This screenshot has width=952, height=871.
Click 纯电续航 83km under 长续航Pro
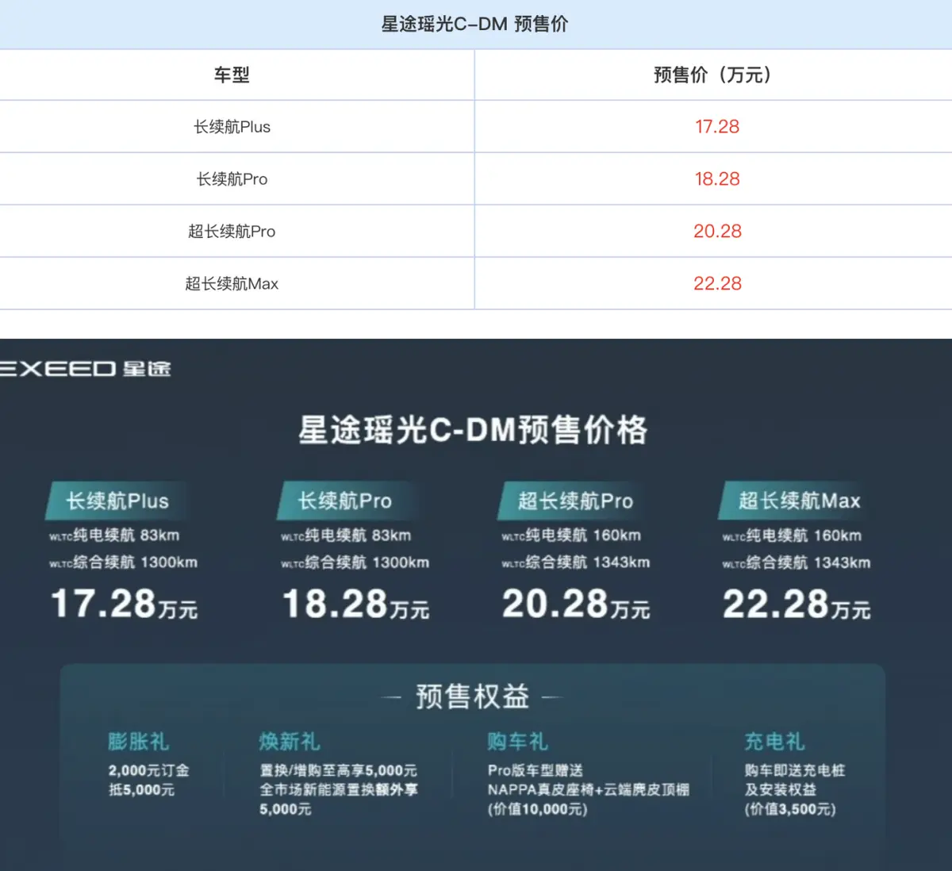(346, 535)
